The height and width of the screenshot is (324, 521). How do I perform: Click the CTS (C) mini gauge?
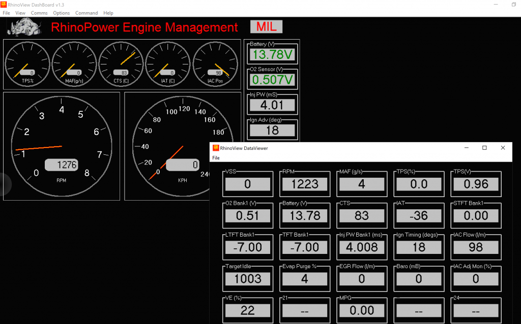click(x=121, y=64)
